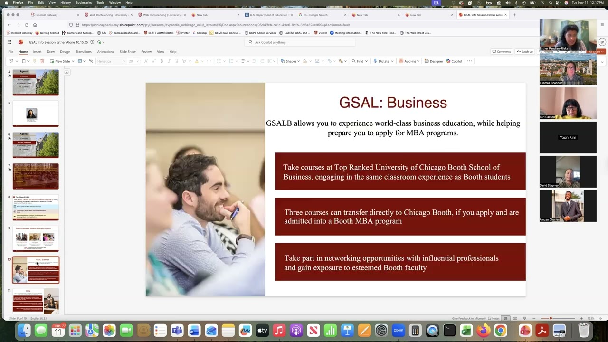608x342 pixels.
Task: Open the Animations tab
Action: tap(105, 52)
